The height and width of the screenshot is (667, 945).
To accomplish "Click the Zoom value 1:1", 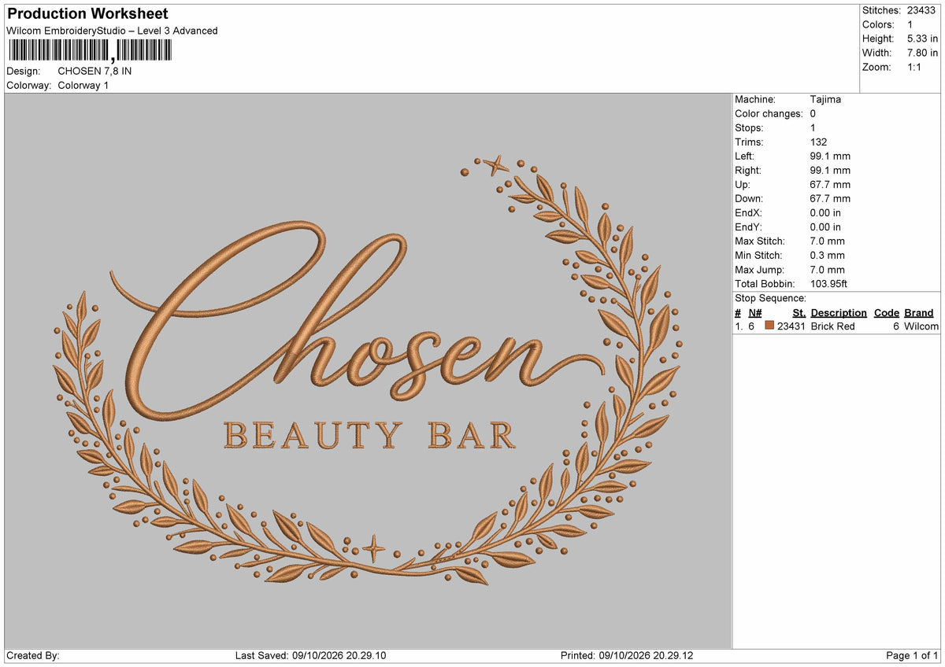I will [915, 67].
